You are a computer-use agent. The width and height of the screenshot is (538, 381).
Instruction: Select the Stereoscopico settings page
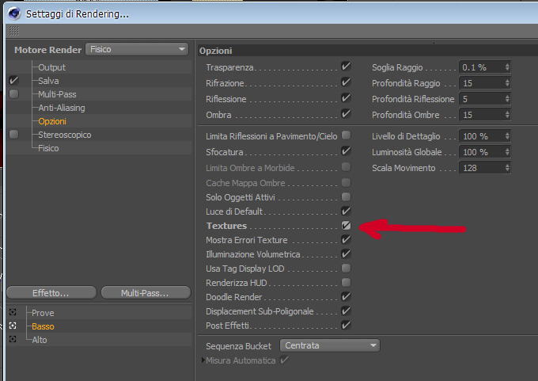coord(65,135)
